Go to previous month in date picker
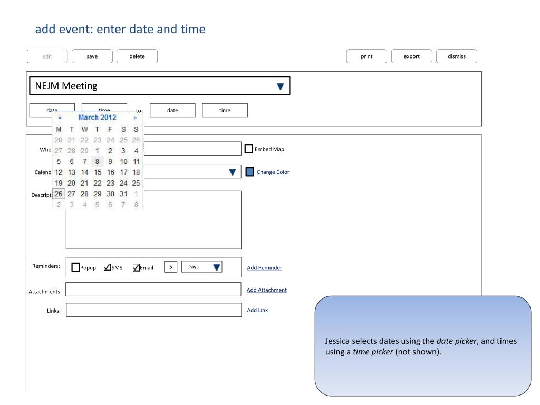 click(60, 118)
